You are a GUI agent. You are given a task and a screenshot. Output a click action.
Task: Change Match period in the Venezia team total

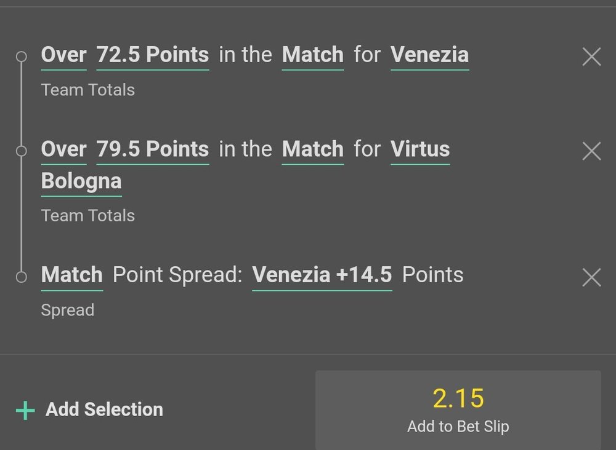(x=312, y=55)
